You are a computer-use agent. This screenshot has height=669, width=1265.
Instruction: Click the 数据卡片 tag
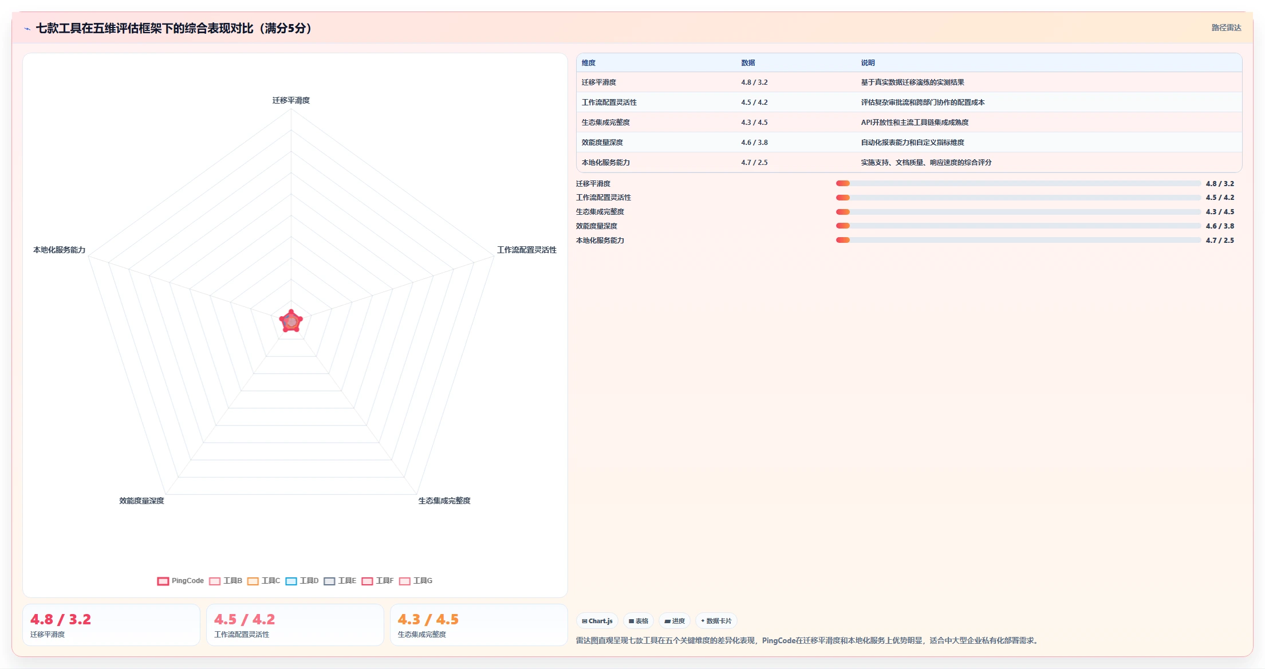tap(716, 621)
